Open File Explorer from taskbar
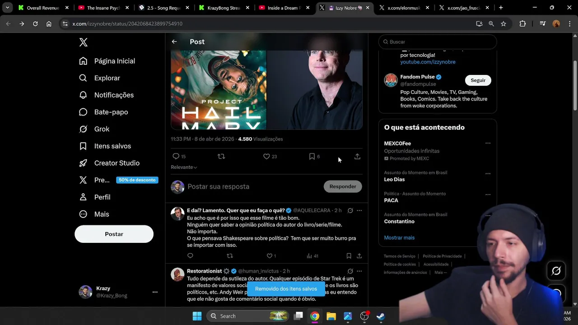 tap(331, 316)
